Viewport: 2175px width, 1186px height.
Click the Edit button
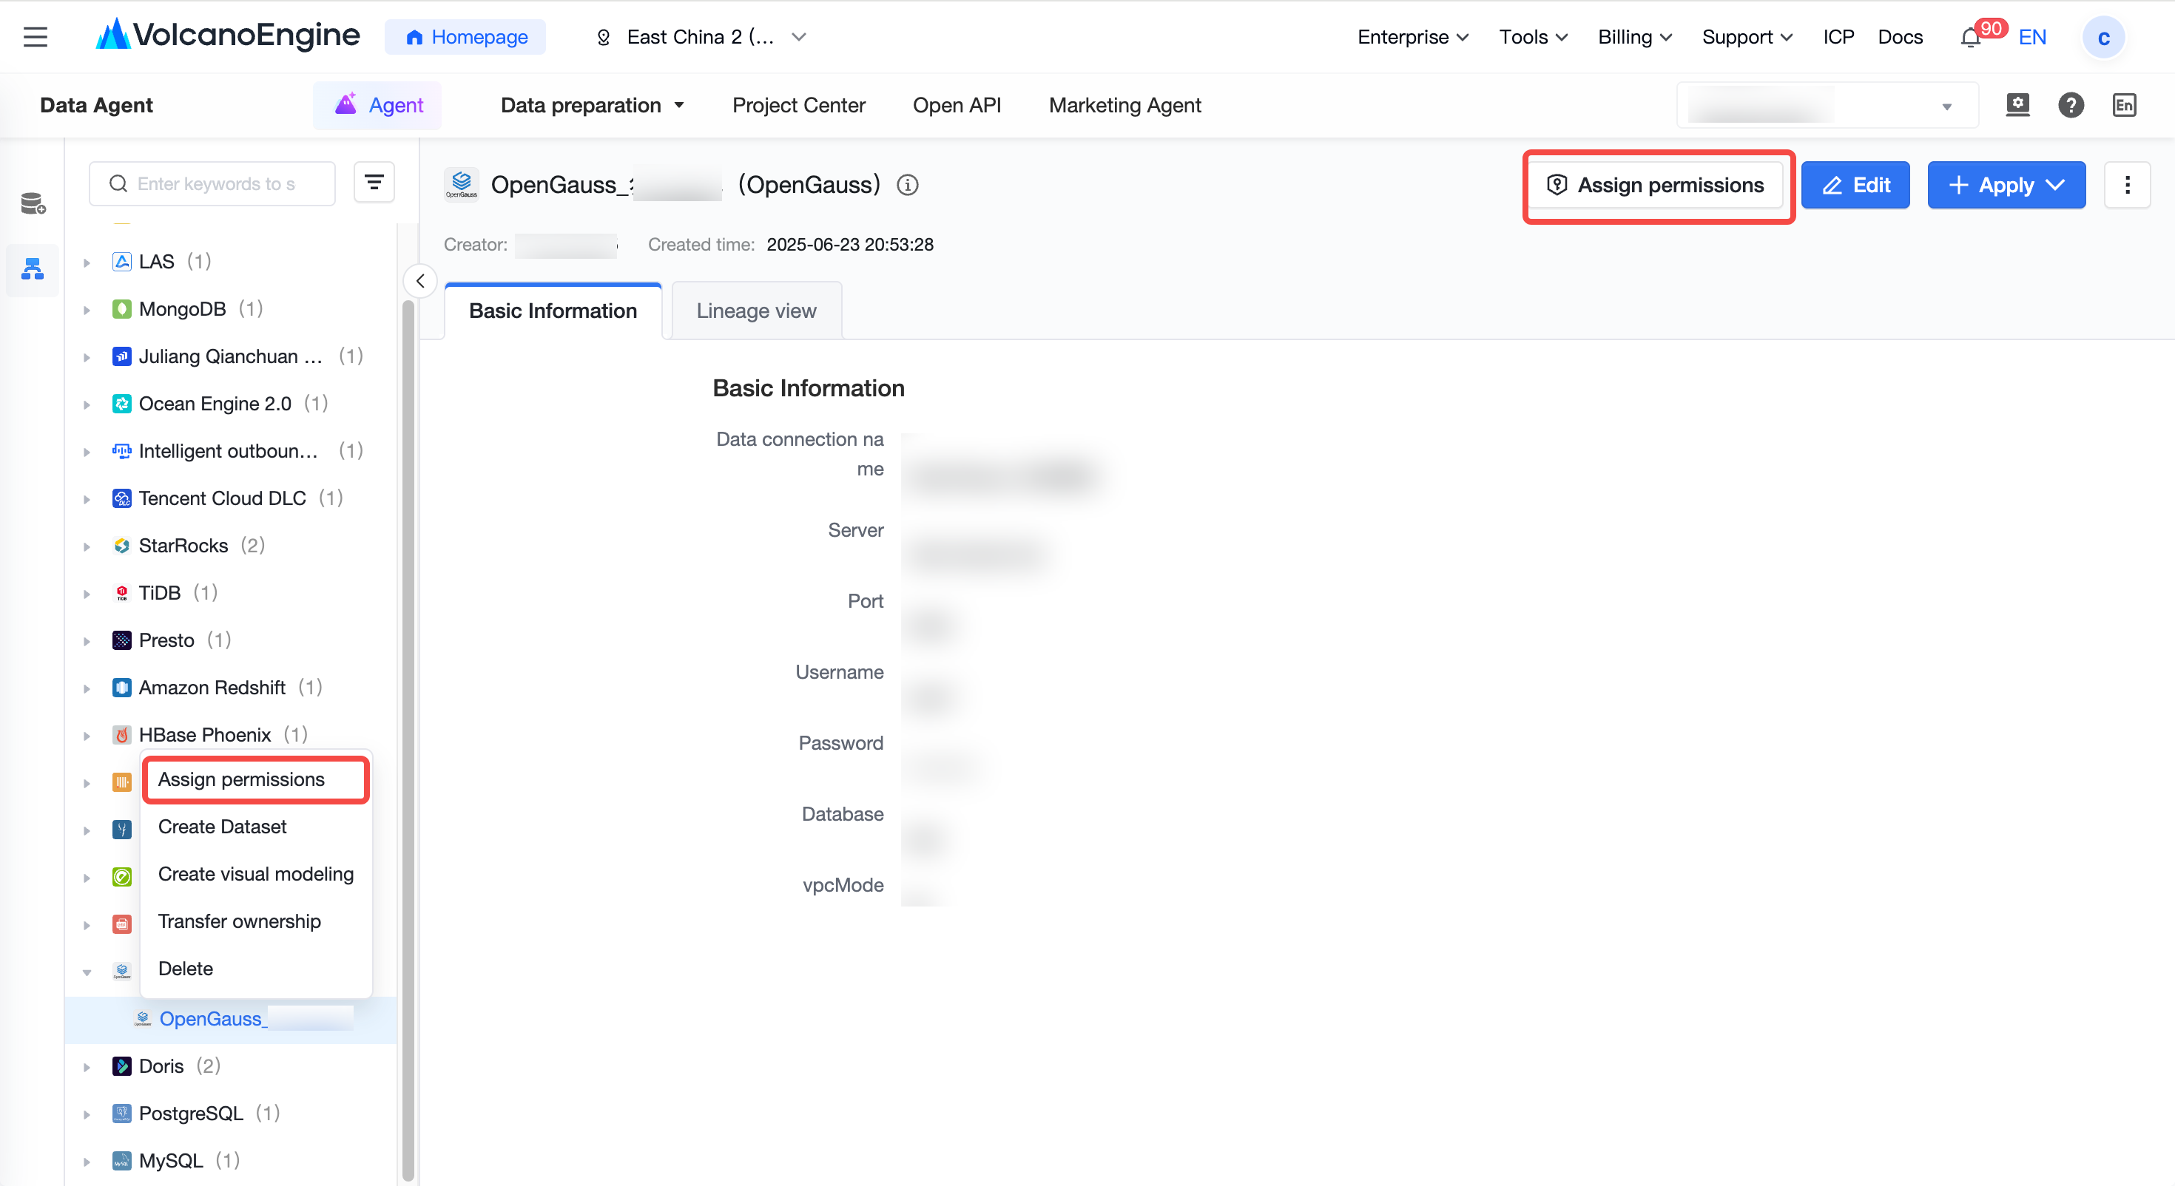tap(1855, 185)
